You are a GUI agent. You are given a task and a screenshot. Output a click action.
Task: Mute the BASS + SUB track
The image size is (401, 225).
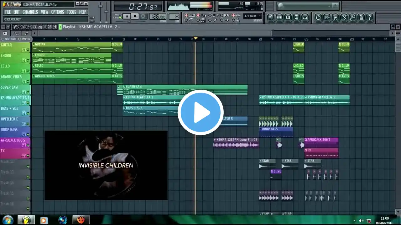coord(28,114)
